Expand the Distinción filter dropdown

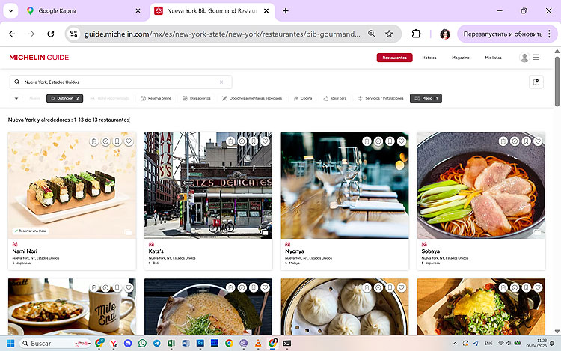tap(64, 98)
